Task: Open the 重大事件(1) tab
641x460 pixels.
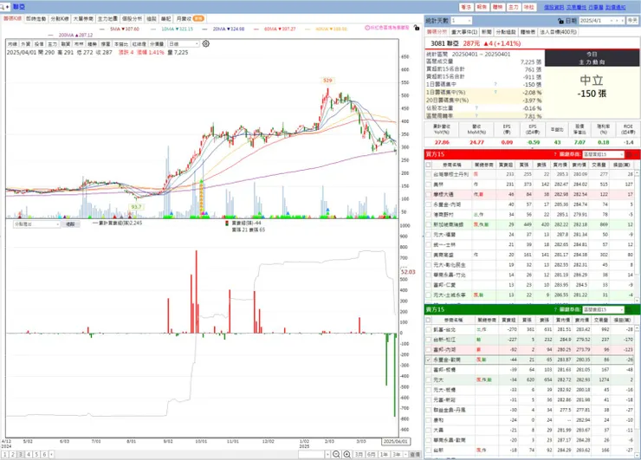Action: tap(464, 32)
